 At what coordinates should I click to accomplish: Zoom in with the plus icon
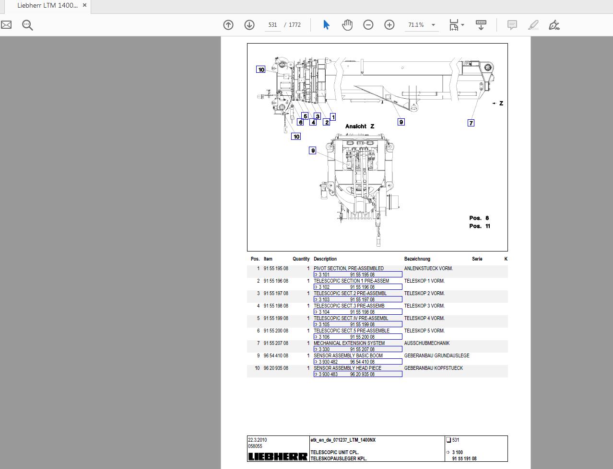[x=389, y=25]
